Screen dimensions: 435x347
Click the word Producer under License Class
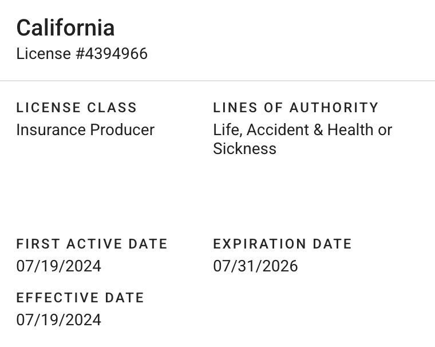(121, 130)
